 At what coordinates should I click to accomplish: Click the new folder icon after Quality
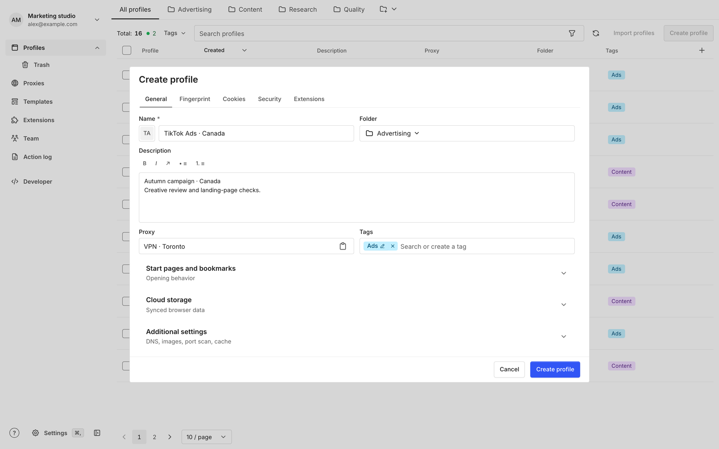coord(383,9)
